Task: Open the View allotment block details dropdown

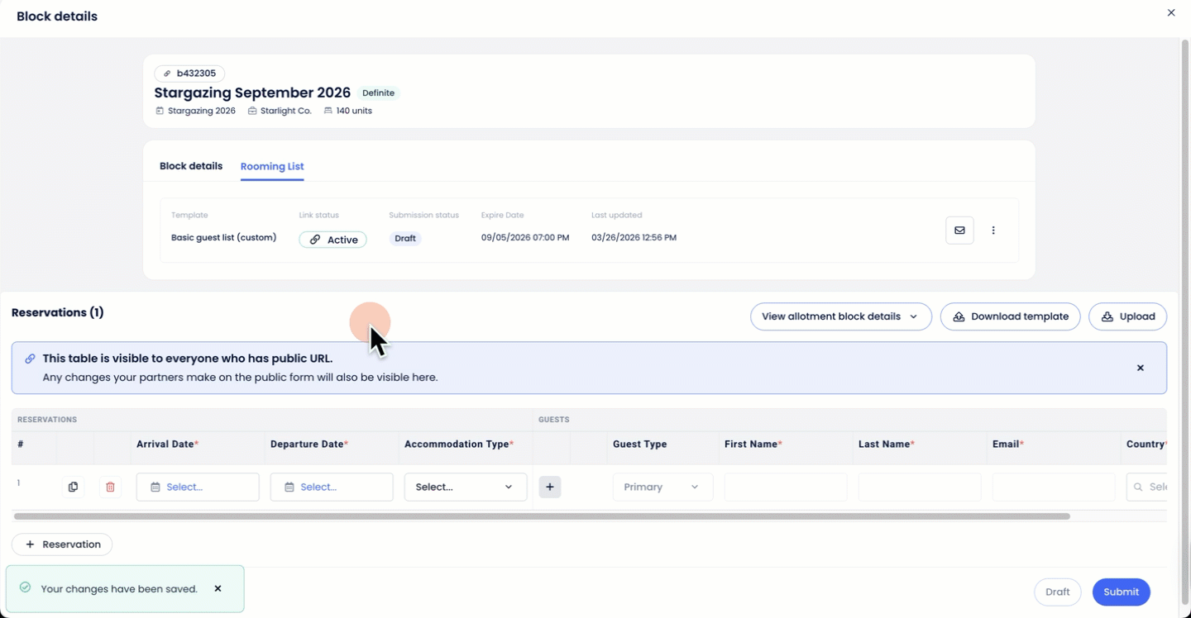Action: [840, 316]
